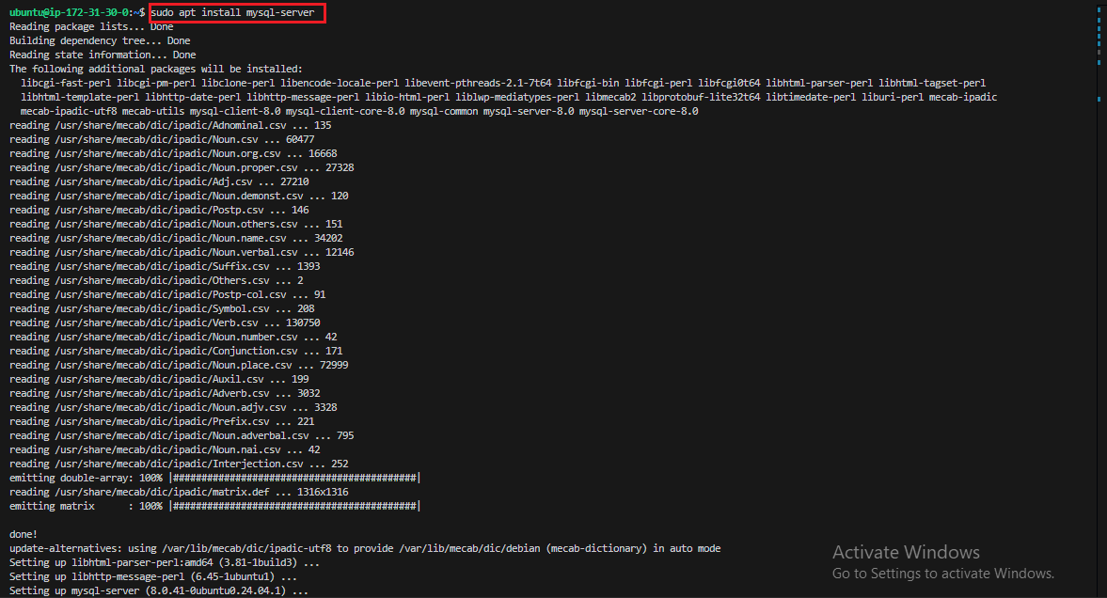This screenshot has height=598, width=1107.
Task: Click the Verb.csv ... 130750 line
Action: point(165,323)
